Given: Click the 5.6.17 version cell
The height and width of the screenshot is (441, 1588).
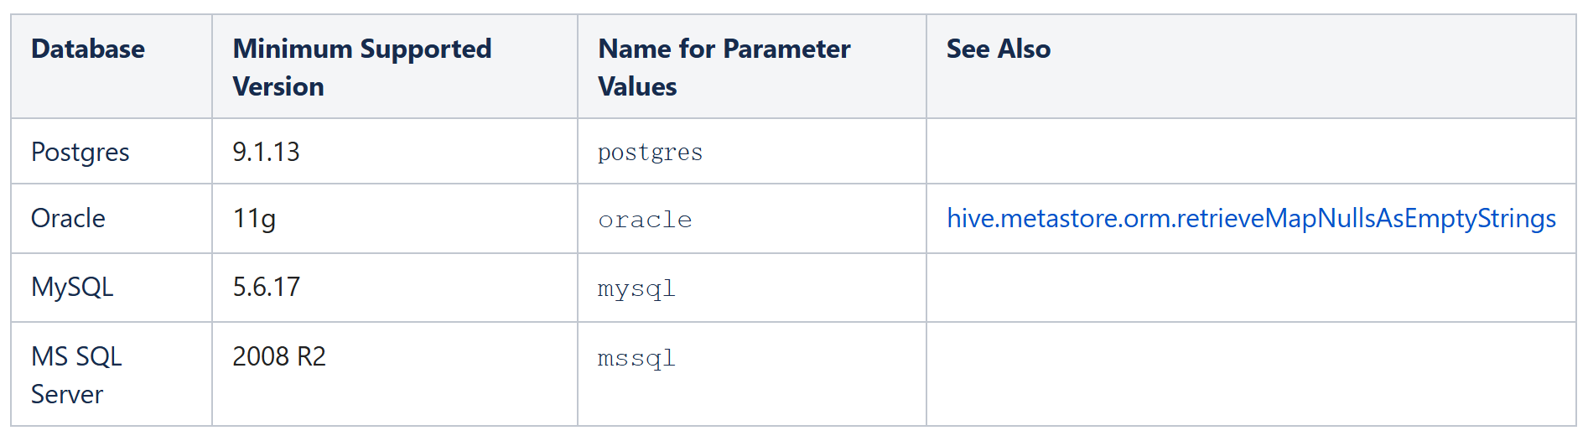Looking at the screenshot, I should pyautogui.click(x=266, y=288).
